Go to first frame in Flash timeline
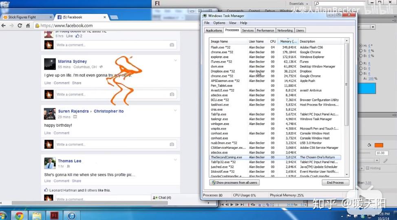The height and width of the screenshot is (220, 397). click(222, 205)
